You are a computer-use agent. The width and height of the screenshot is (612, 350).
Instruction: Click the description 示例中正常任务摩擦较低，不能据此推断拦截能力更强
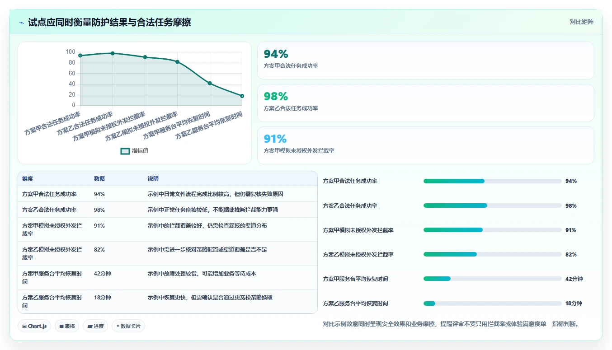pos(213,210)
